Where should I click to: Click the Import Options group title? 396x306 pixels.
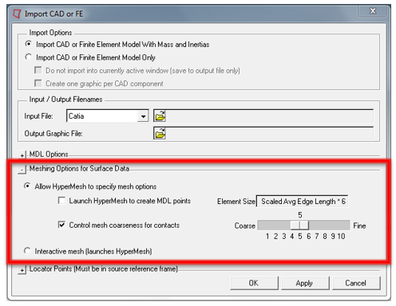pyautogui.click(x=50, y=33)
